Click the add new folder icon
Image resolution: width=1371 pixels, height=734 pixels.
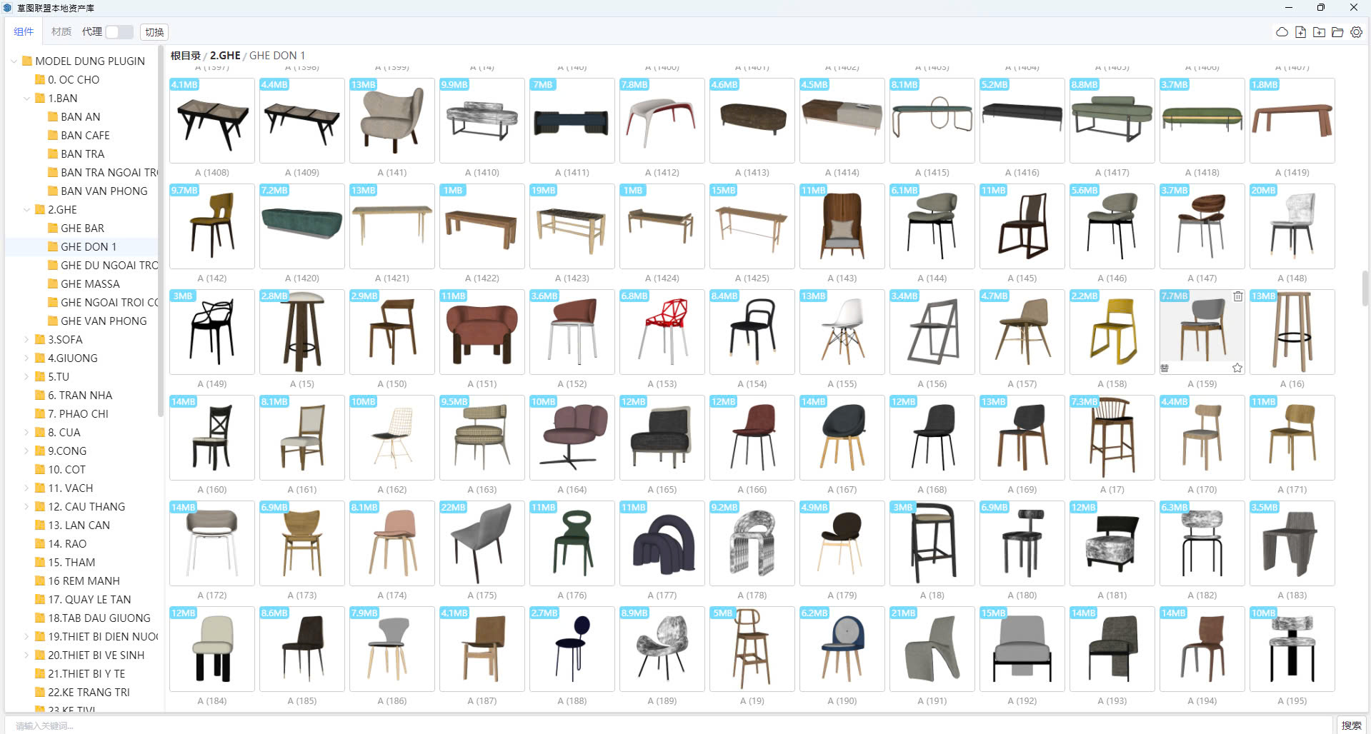pos(1319,32)
